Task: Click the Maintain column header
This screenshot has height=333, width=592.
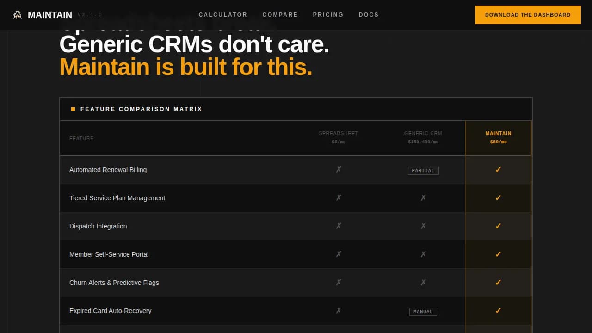Action: 498,133
